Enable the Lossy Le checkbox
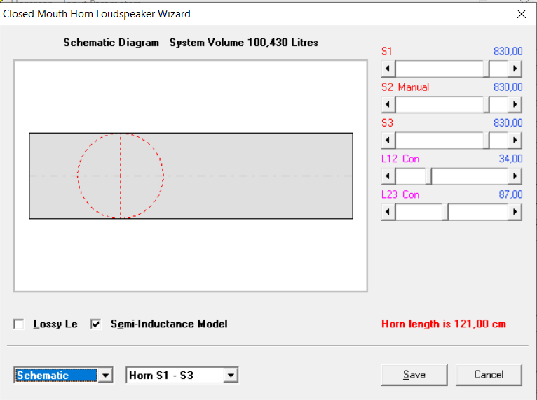The height and width of the screenshot is (400, 537). point(19,324)
